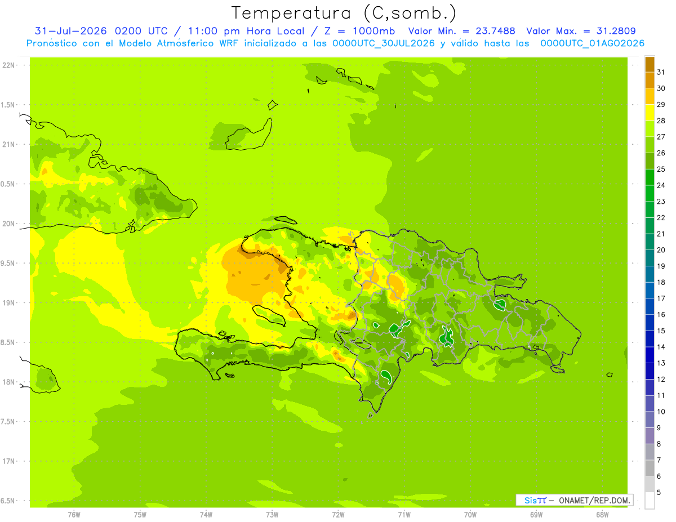
Task: Click the 73W longitude label
Action: (272, 514)
